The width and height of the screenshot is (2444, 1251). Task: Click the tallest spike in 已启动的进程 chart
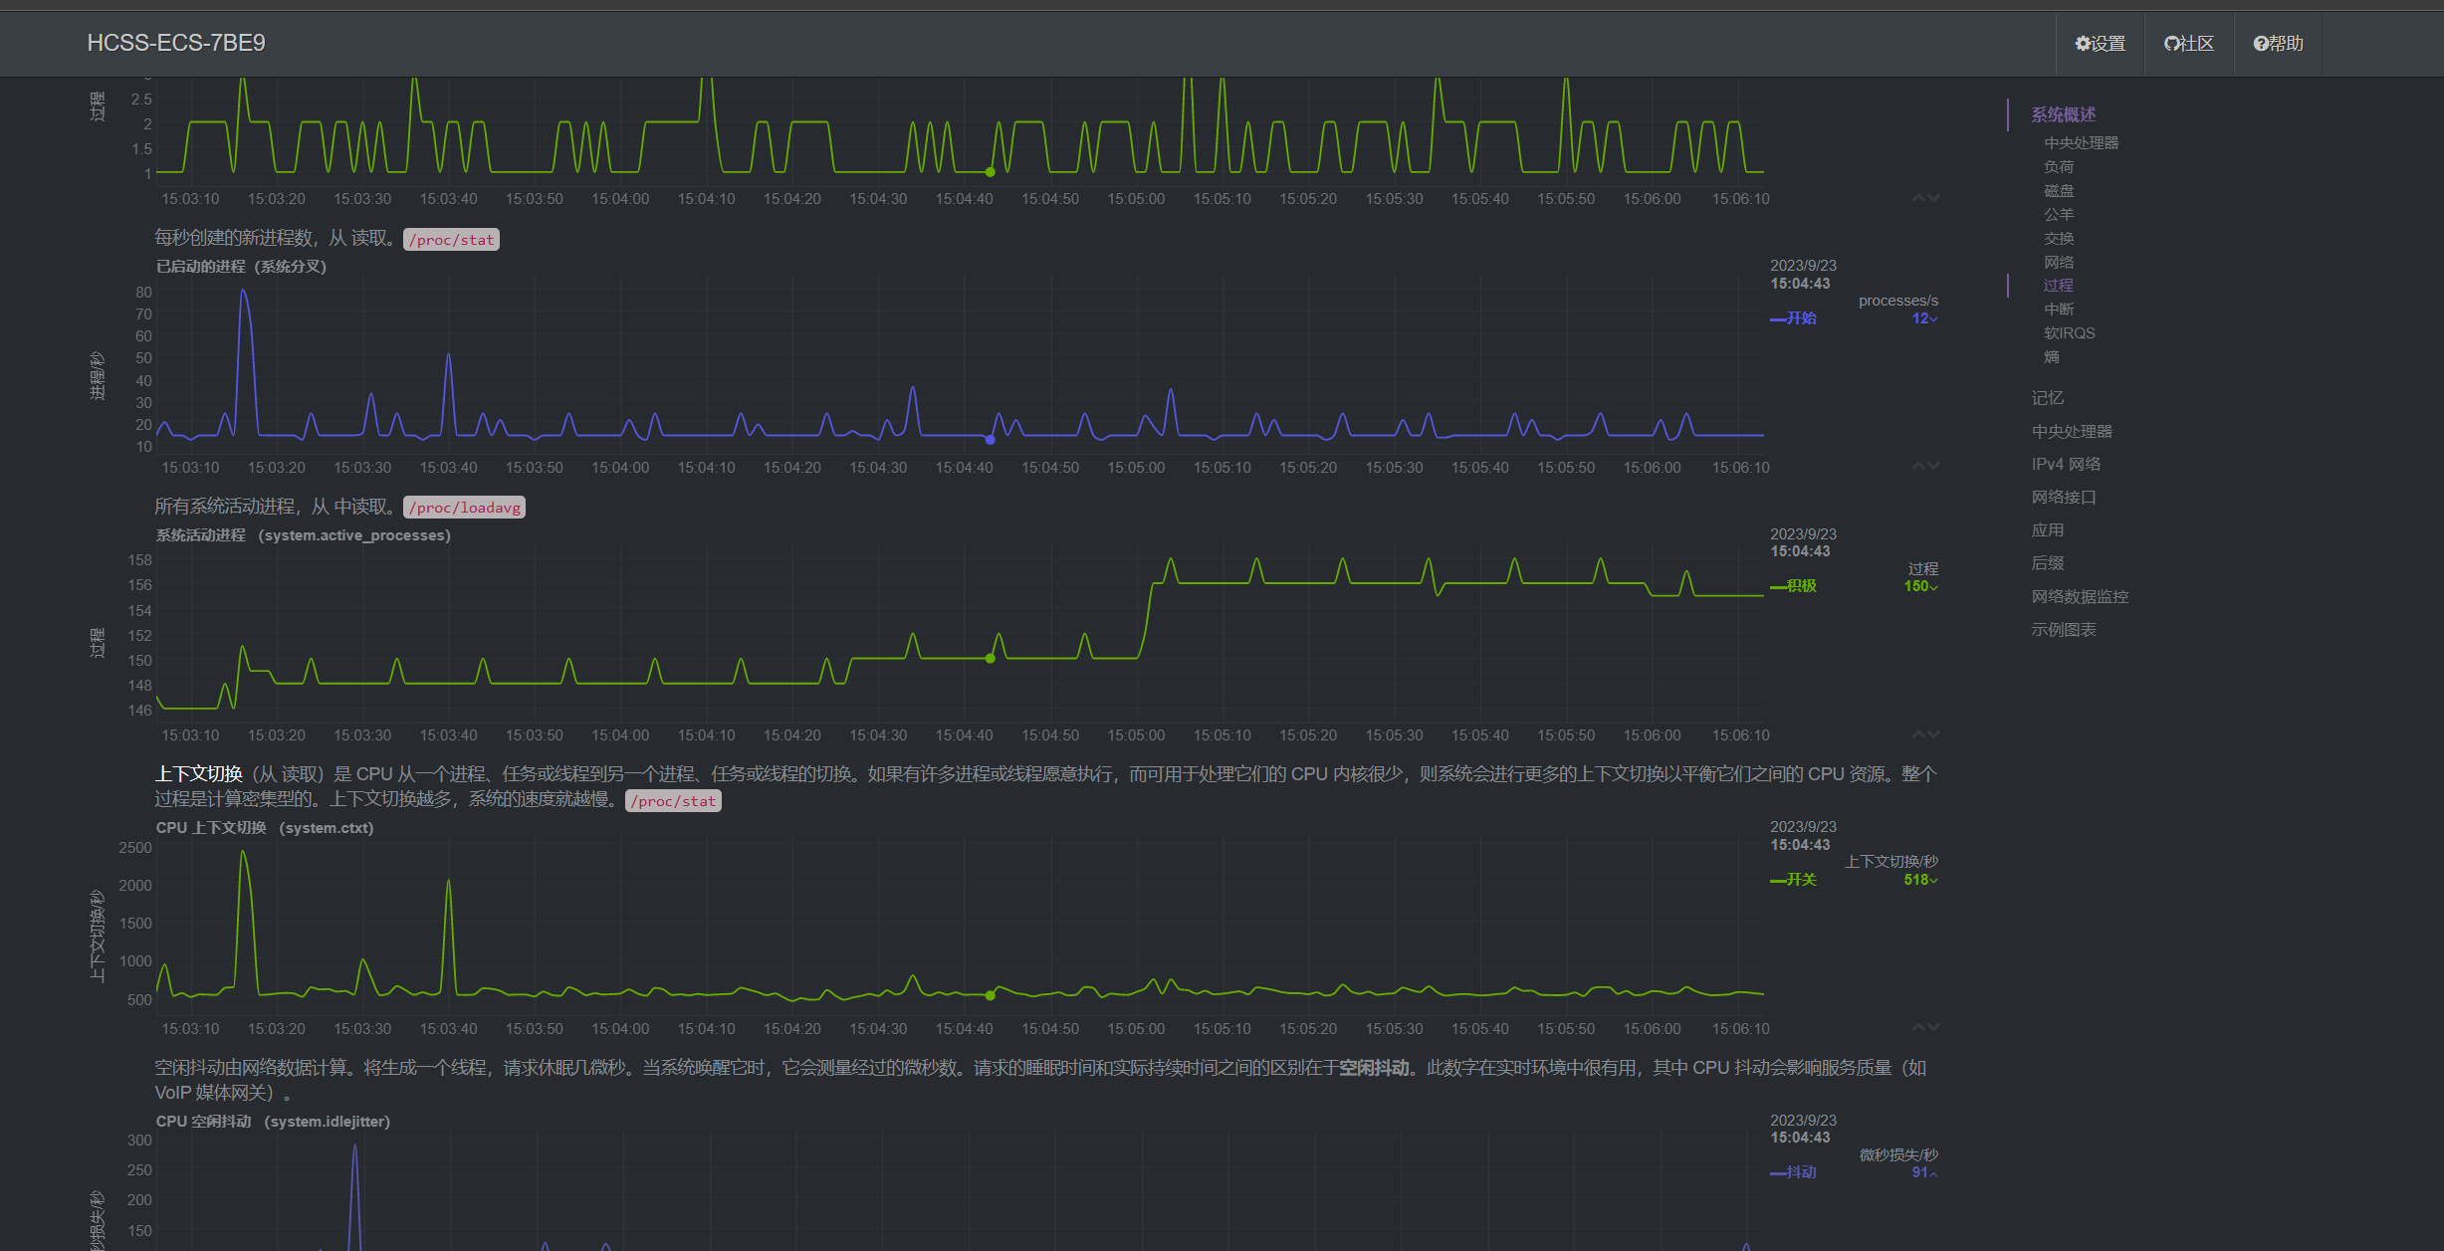[x=243, y=293]
